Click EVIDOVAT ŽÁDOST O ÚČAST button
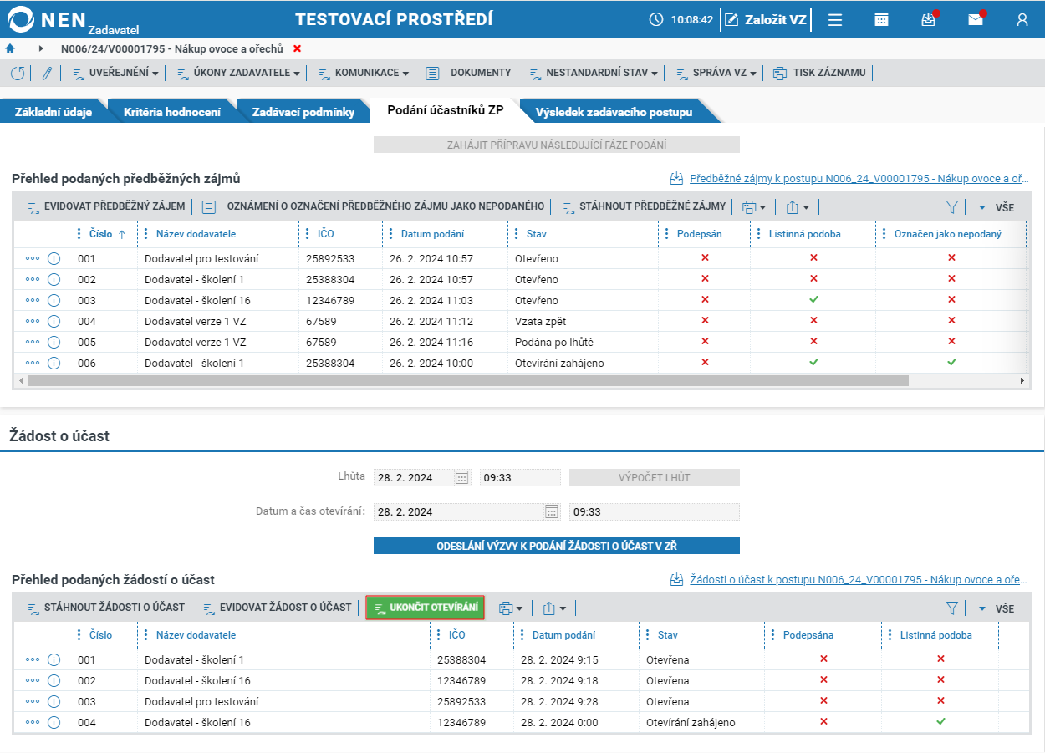Image resolution: width=1045 pixels, height=753 pixels. tap(277, 608)
